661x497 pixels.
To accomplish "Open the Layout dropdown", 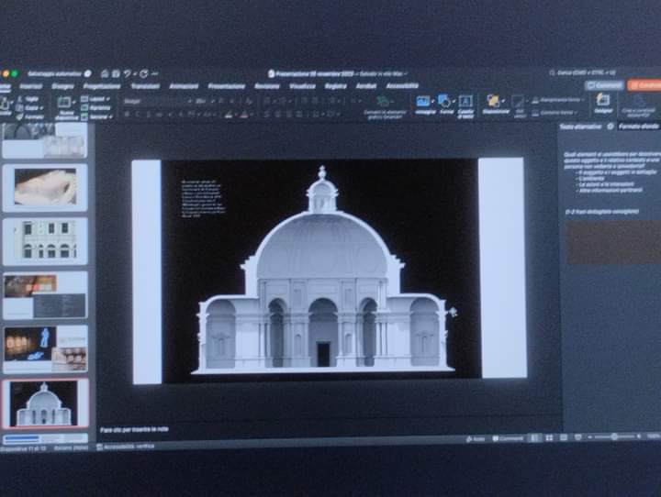I will [x=95, y=99].
